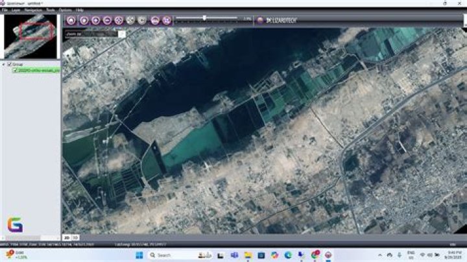Toggle the Group layer checkbox
467x262 pixels.
click(10, 65)
